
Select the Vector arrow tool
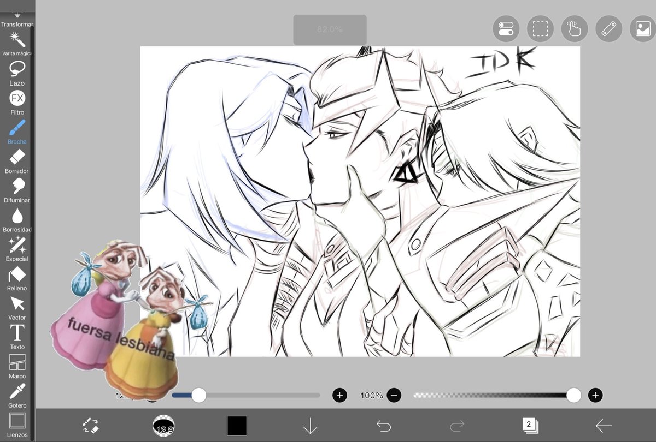point(17,308)
